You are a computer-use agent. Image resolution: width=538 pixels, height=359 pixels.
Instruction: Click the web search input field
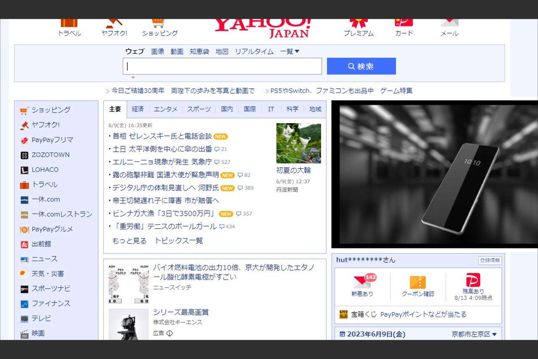(x=222, y=66)
